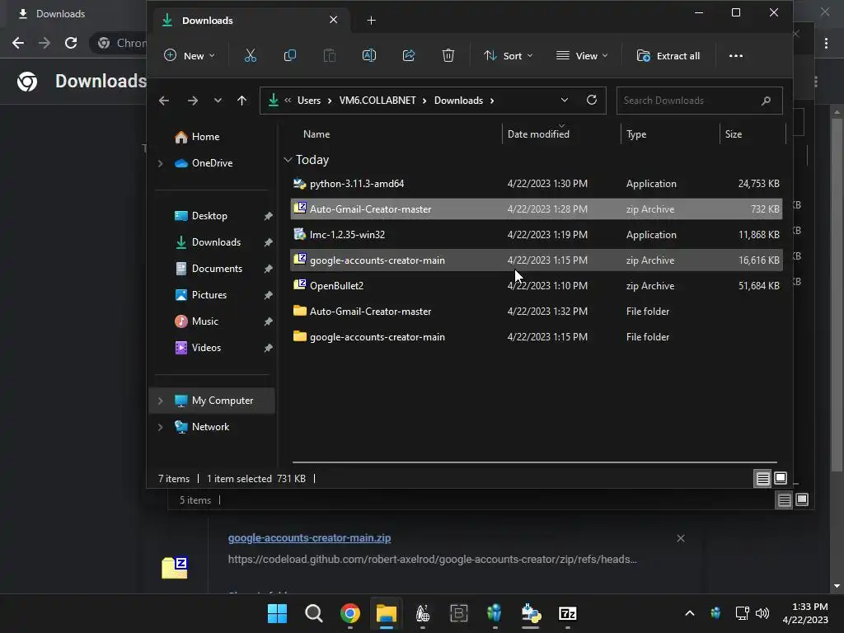Select OpenBullet2 zip archive
Image resolution: width=844 pixels, height=633 pixels.
(x=536, y=286)
